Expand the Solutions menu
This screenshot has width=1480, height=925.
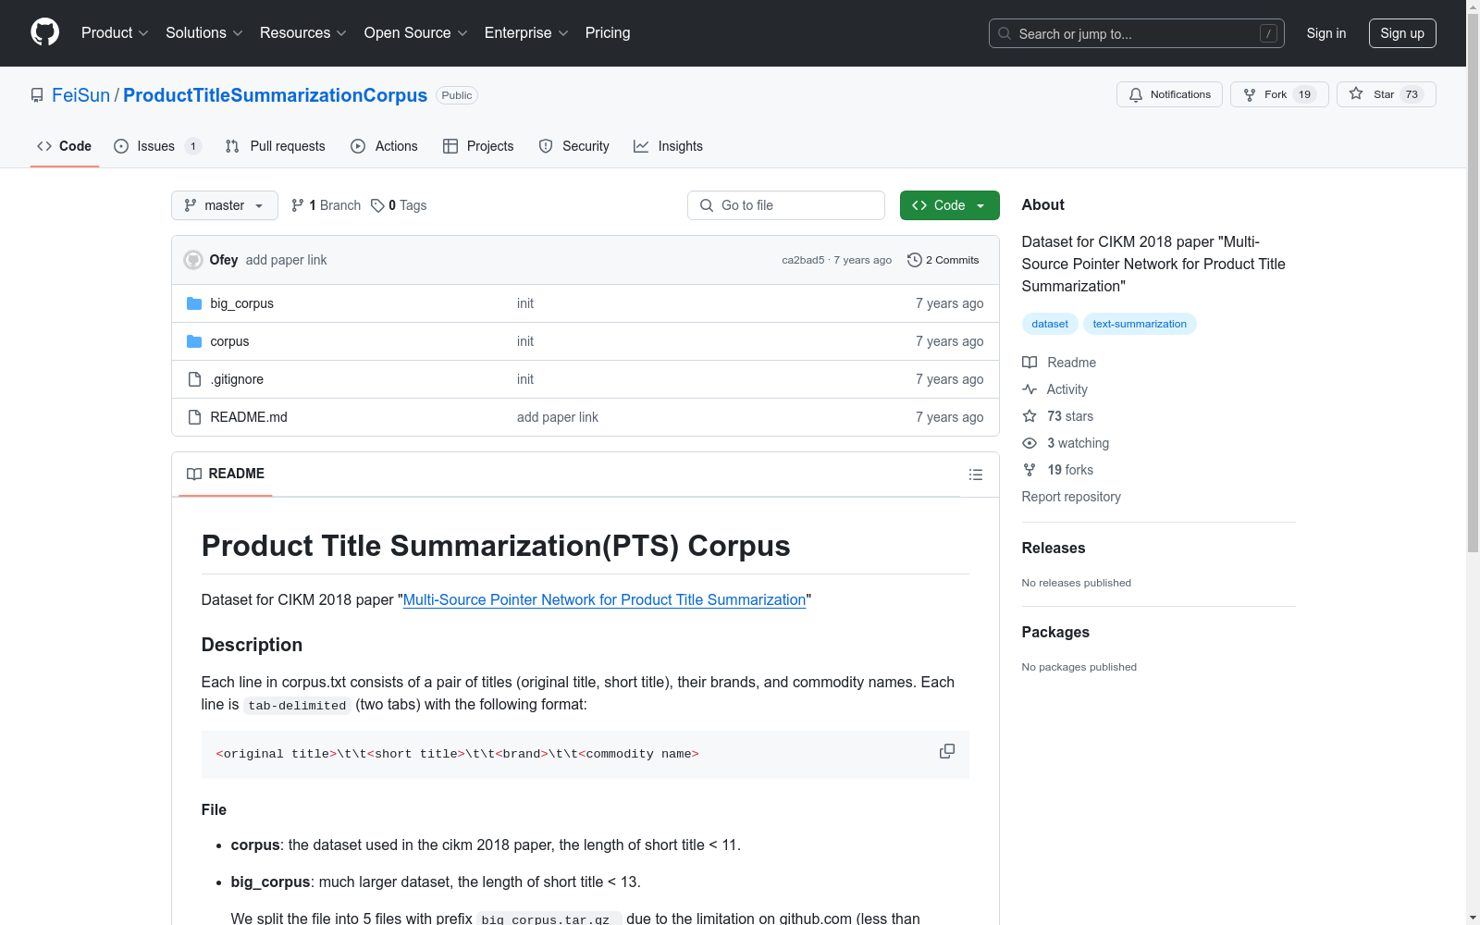pyautogui.click(x=204, y=32)
